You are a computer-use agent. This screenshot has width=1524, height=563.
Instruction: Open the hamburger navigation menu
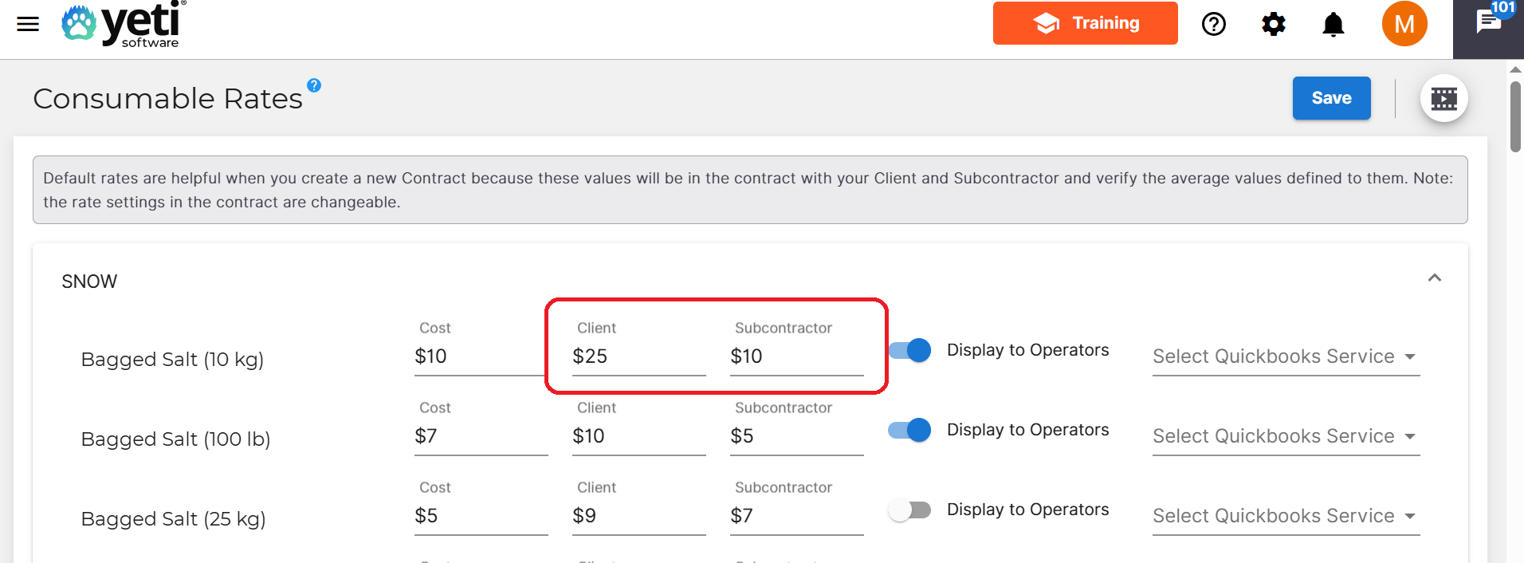[28, 24]
